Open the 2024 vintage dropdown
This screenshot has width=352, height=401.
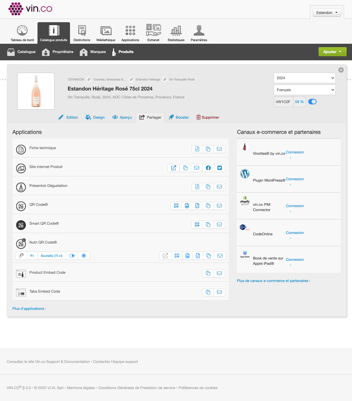click(304, 78)
